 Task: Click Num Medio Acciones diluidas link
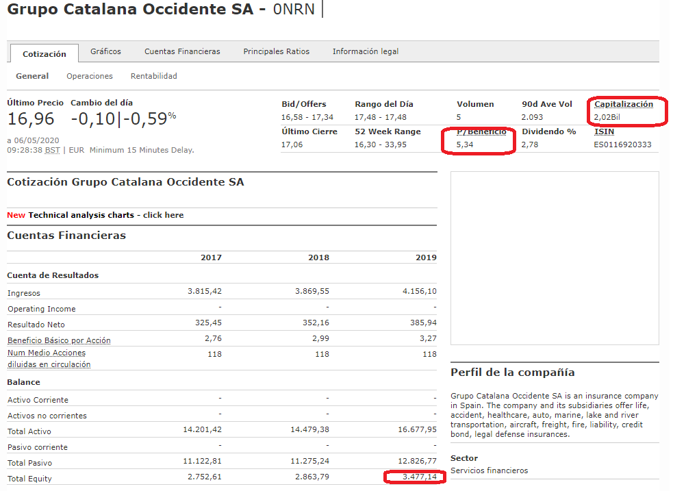[x=48, y=359]
